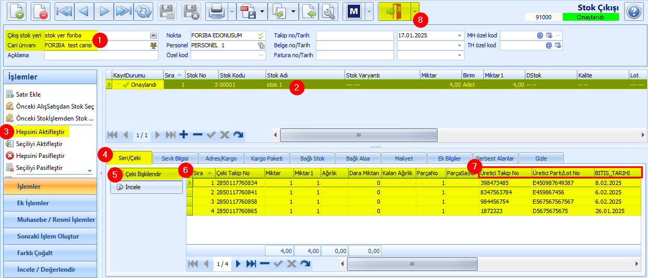Select Satır Ekle action
This screenshot has height=278, width=648.
pyautogui.click(x=29, y=94)
